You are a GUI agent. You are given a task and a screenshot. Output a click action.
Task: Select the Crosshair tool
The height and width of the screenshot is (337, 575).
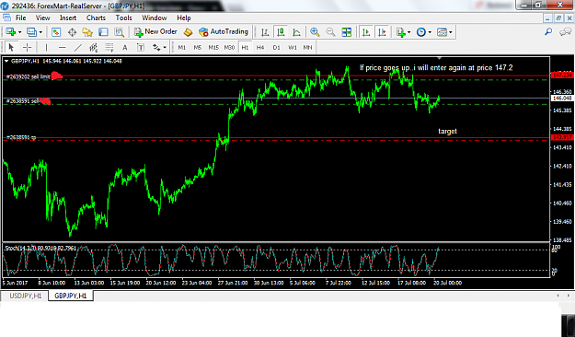27,47
